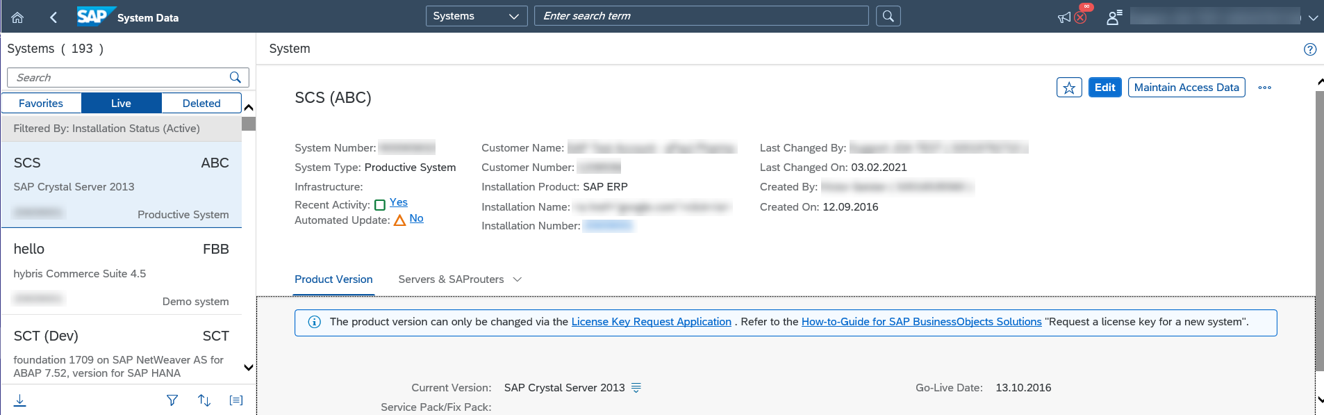Click the Systems (193) list heading

point(56,49)
